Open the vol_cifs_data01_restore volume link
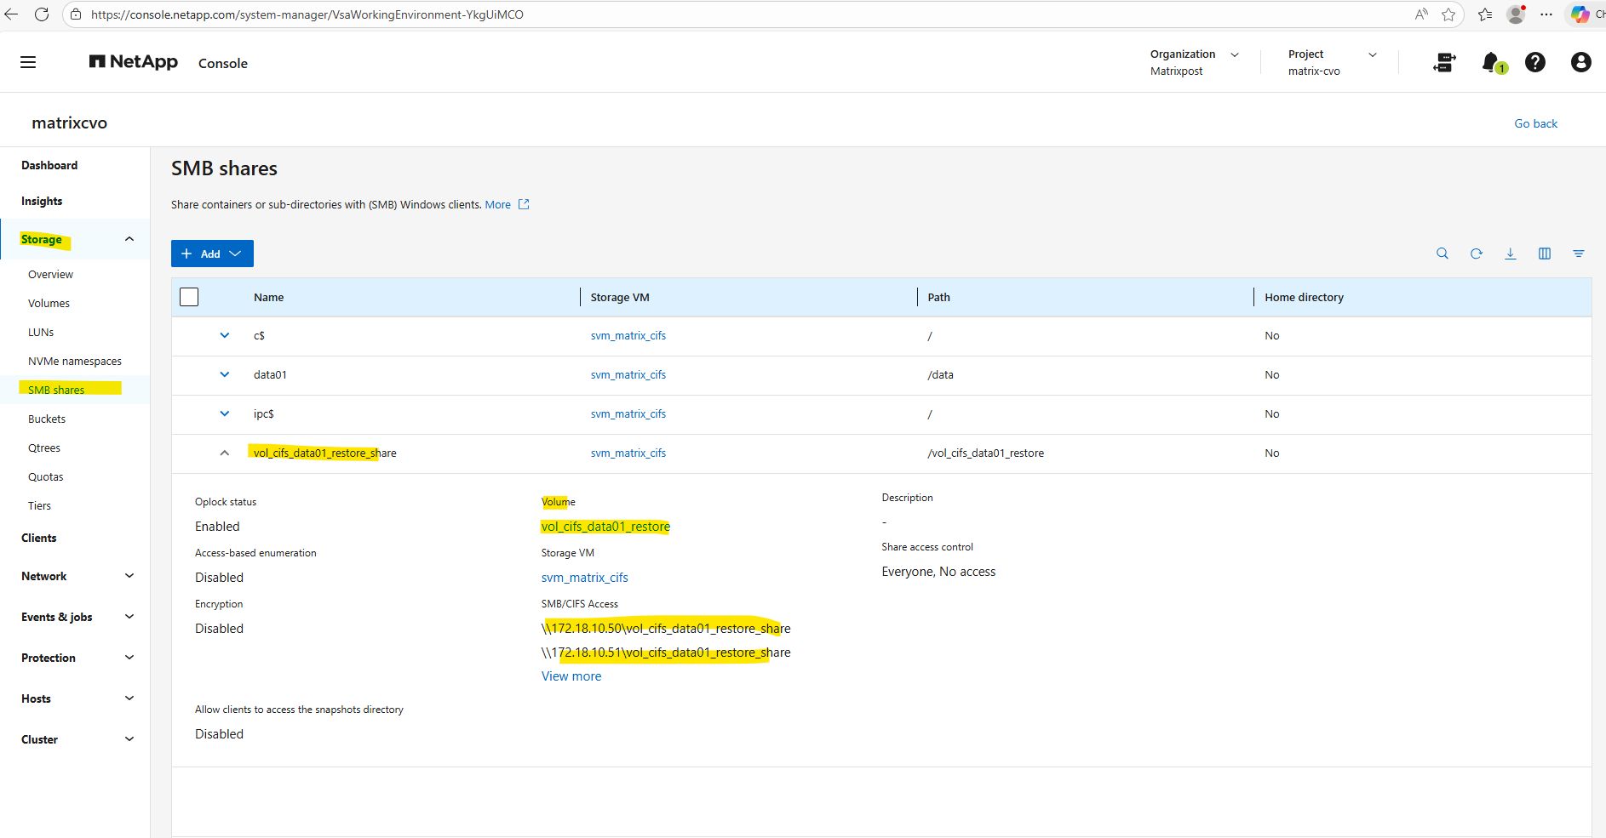1606x838 pixels. coord(605,527)
